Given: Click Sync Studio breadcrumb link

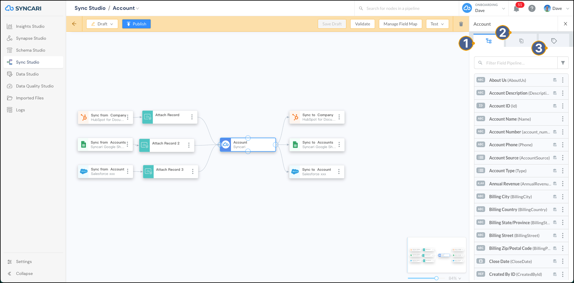Looking at the screenshot, I should tap(90, 8).
